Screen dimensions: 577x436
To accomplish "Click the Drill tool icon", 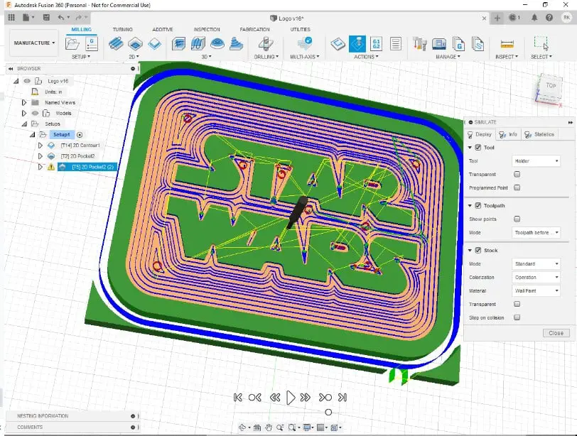I will 265,44.
